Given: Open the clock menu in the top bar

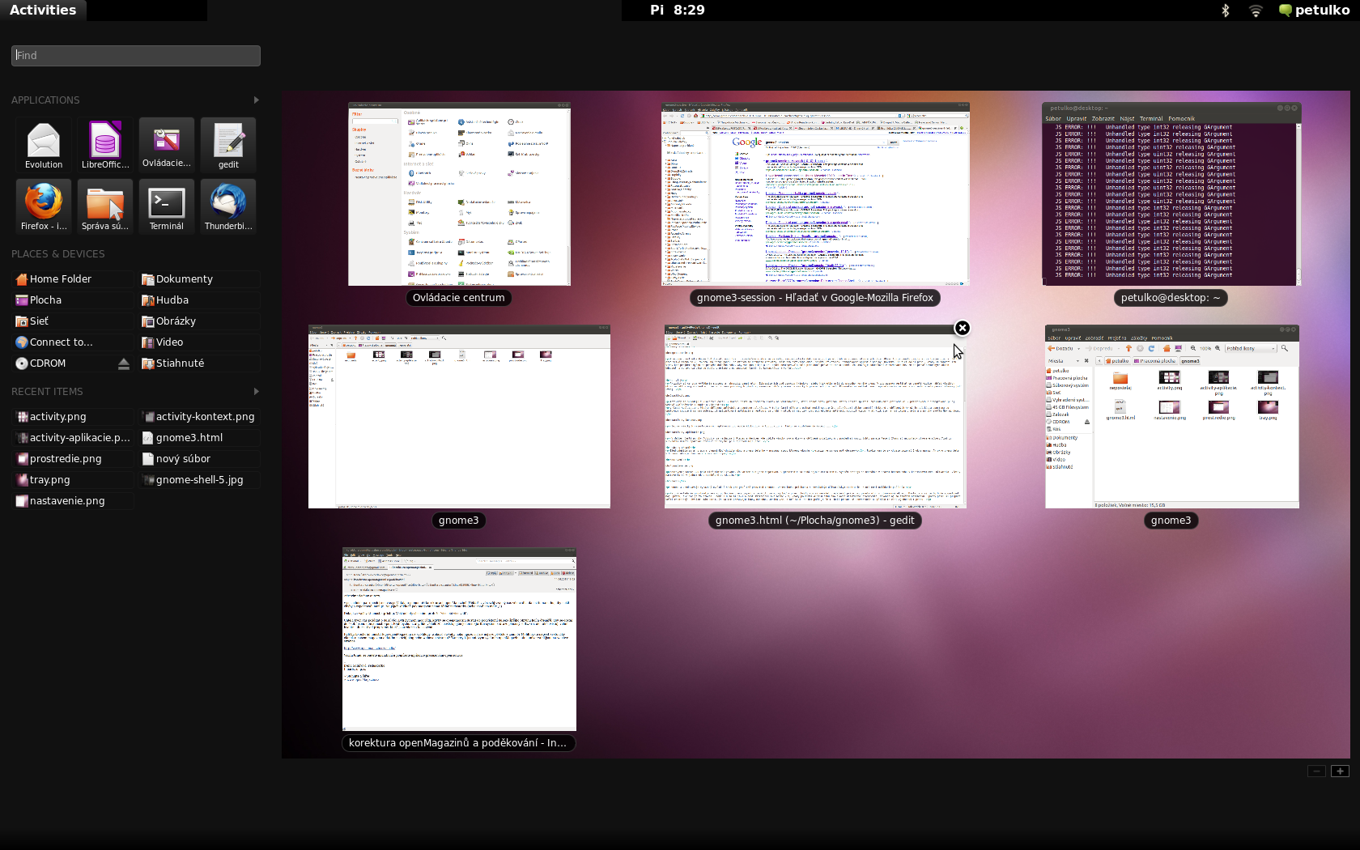Looking at the screenshot, I should [x=678, y=11].
